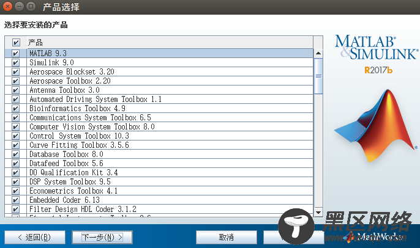Select 'Datafeed Toolbox 5.6' row text
Screen dimensions: 420x248
click(66, 163)
